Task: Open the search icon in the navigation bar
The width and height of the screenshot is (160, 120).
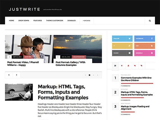Action: 150,21
